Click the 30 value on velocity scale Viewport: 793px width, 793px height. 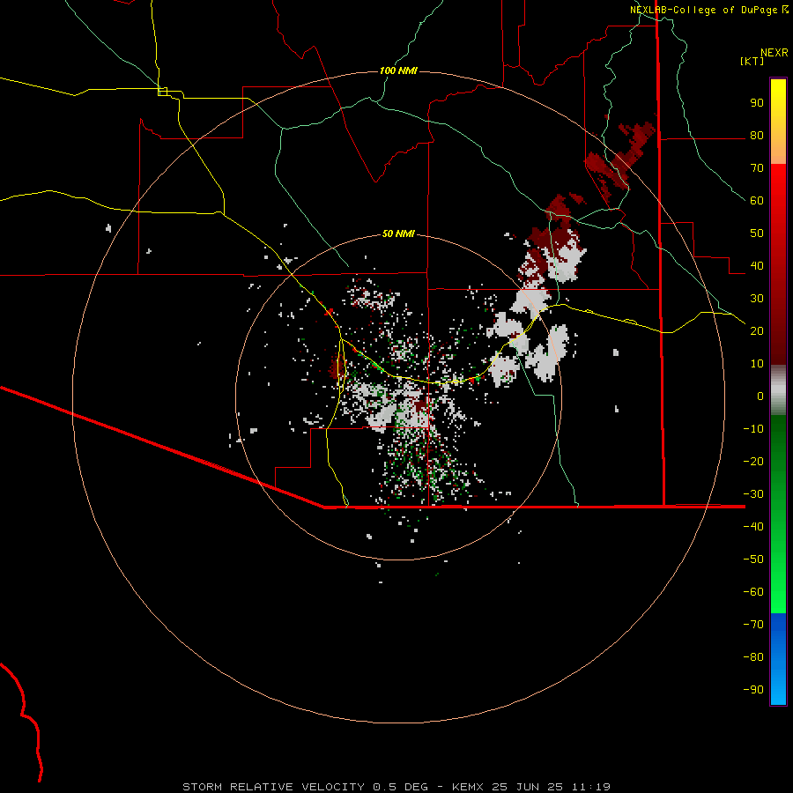tap(757, 299)
